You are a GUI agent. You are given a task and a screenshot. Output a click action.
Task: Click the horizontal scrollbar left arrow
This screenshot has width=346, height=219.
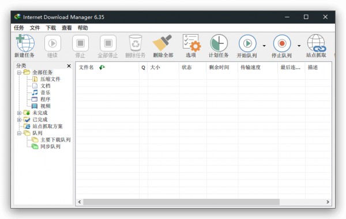[80, 202]
